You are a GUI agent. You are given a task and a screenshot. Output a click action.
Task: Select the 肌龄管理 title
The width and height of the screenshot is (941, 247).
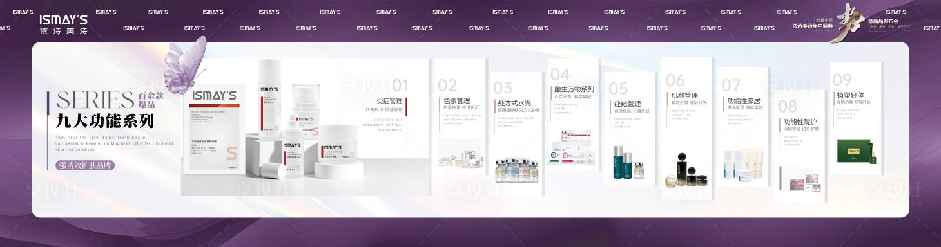684,95
